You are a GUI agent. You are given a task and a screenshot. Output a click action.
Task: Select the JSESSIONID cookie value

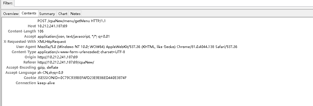(82, 78)
